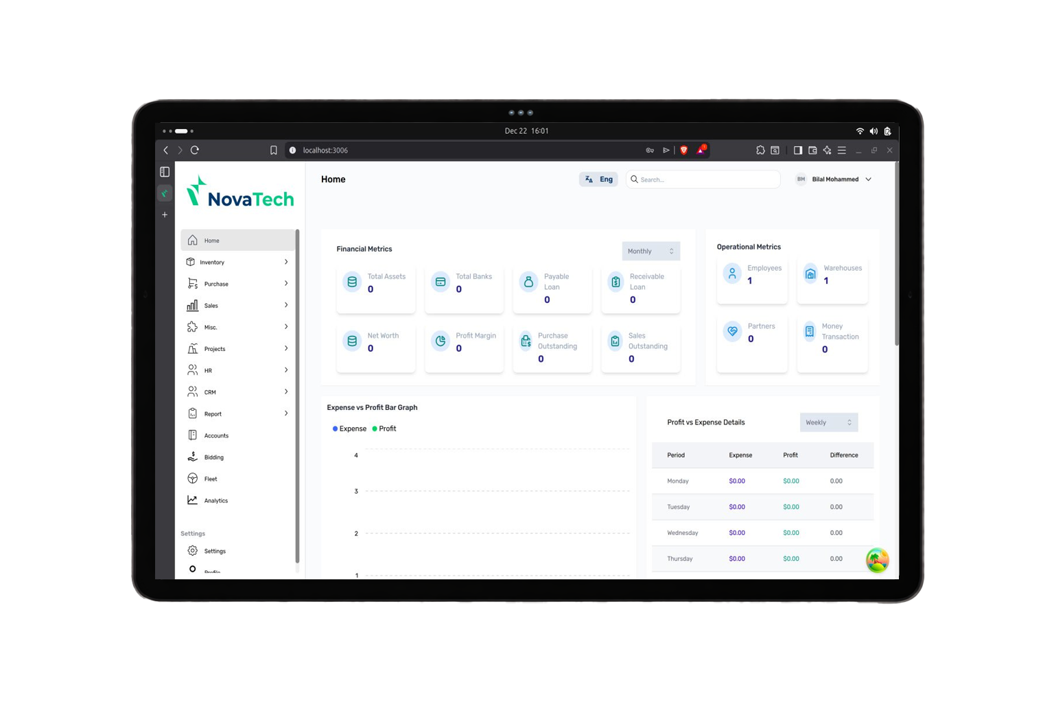The image size is (1054, 702).
Task: Open the Brave shields icon
Action: pyautogui.click(x=683, y=150)
